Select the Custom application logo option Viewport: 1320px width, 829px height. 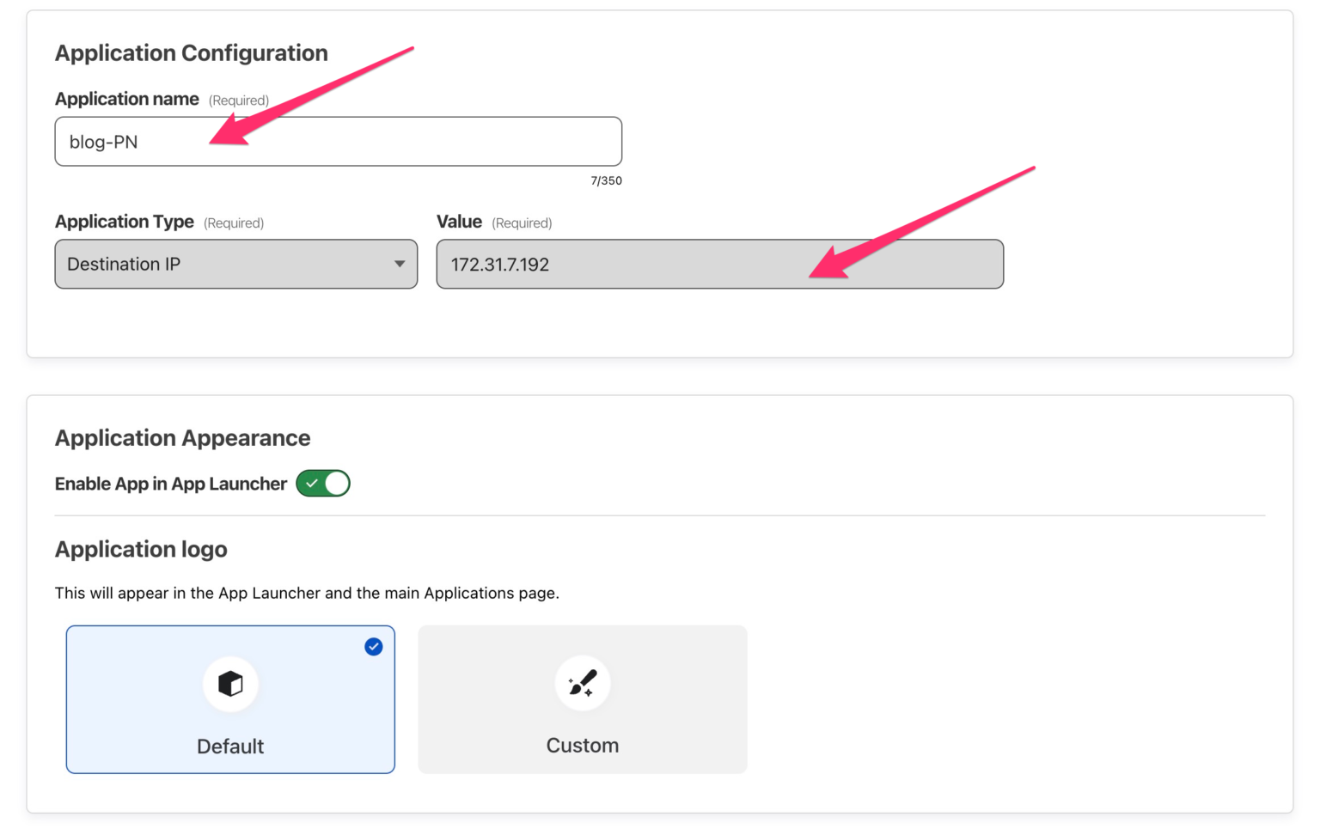(x=582, y=699)
